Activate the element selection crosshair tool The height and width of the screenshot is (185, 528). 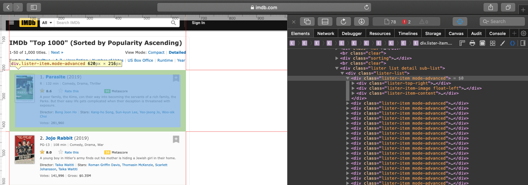click(460, 22)
